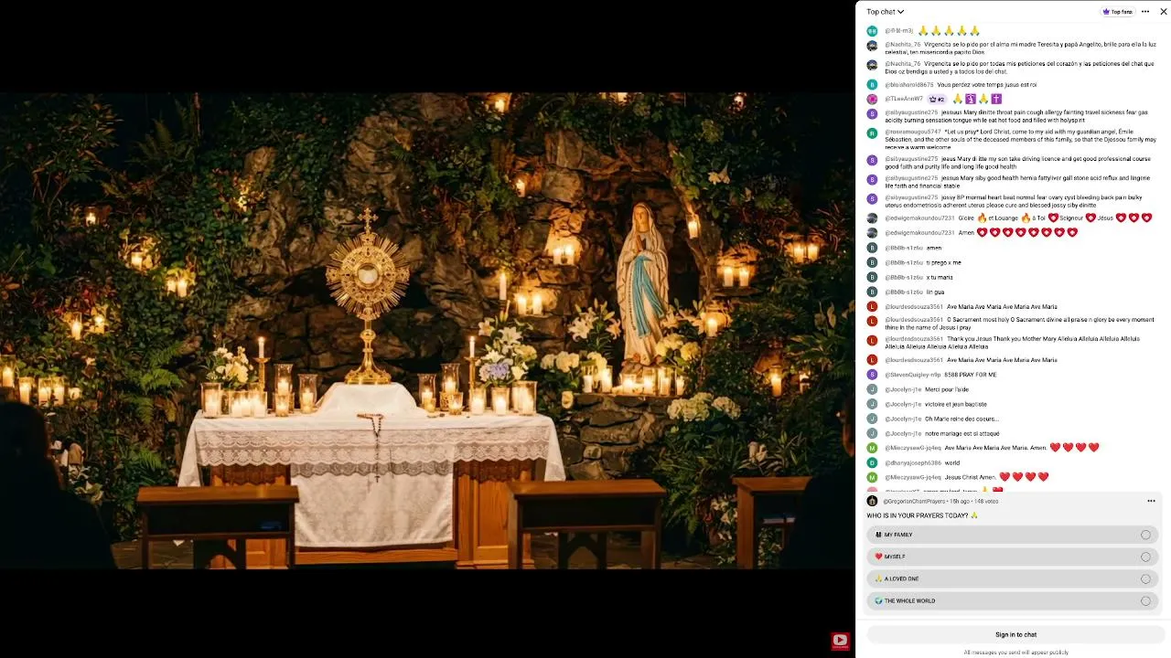
Task: Click TLeeAnnW7's pink avatar
Action: tap(872, 99)
